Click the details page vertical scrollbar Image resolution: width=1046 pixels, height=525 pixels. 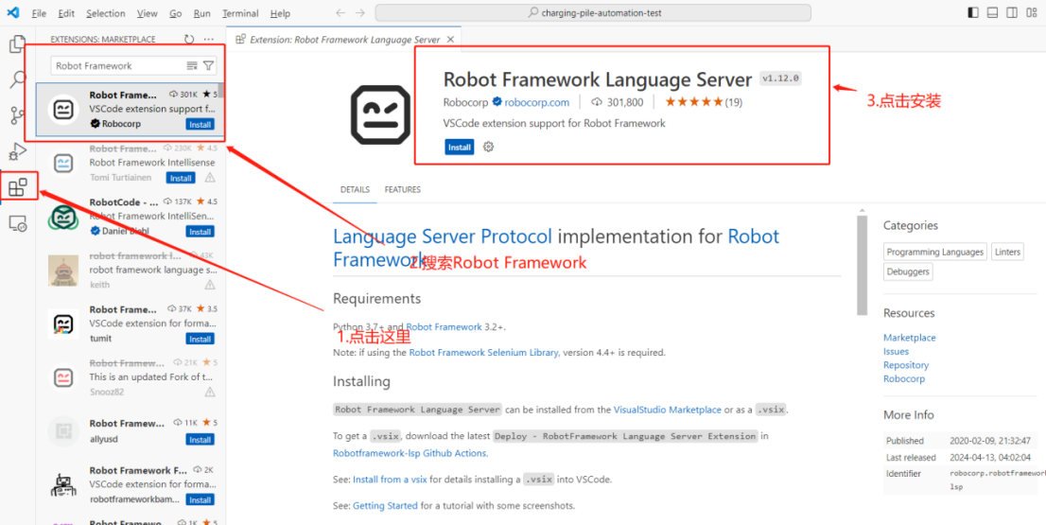click(x=863, y=266)
